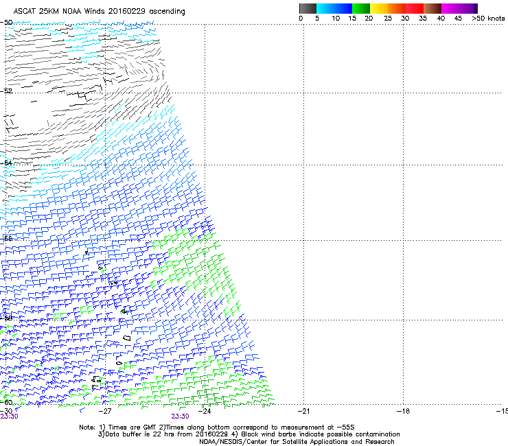Click the cyan-blue 5-15 knots color band
The height and width of the screenshot is (446, 508).
[334, 8]
